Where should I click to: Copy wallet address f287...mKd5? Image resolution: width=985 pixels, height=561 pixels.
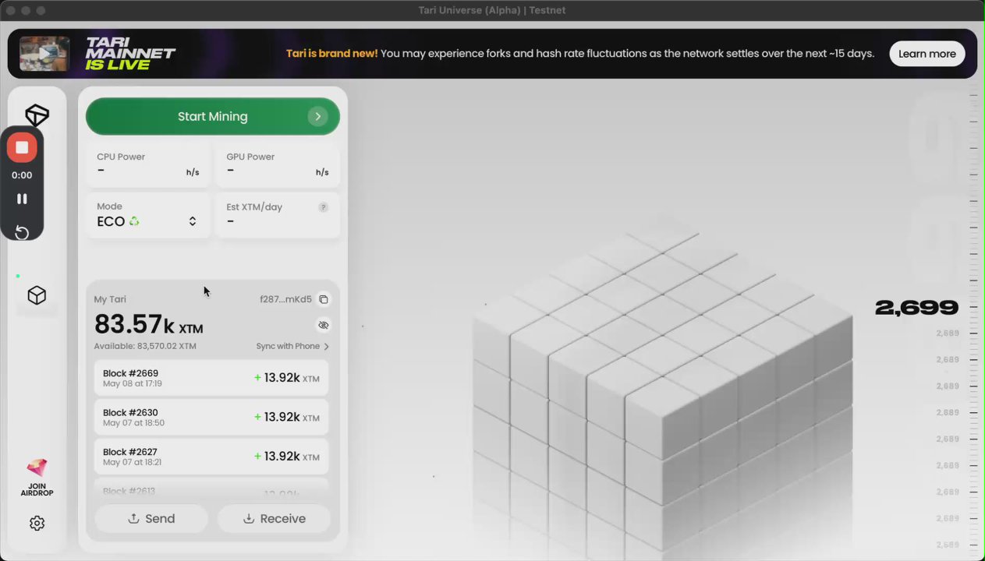324,299
